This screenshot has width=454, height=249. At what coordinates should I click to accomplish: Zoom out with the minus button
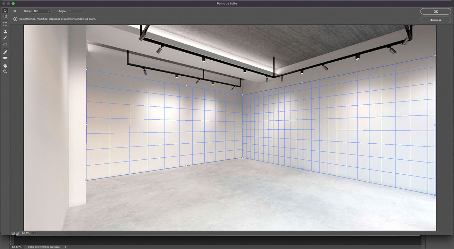[x=13, y=233]
